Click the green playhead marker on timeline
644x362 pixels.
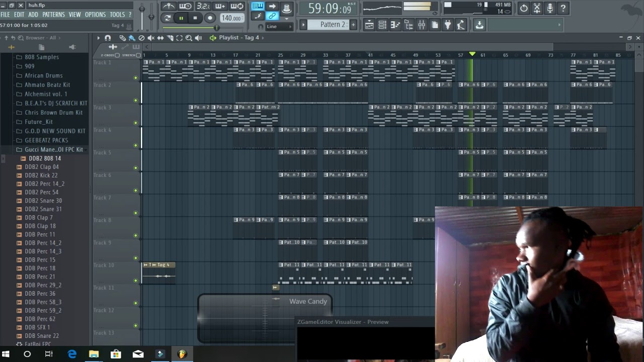472,54
